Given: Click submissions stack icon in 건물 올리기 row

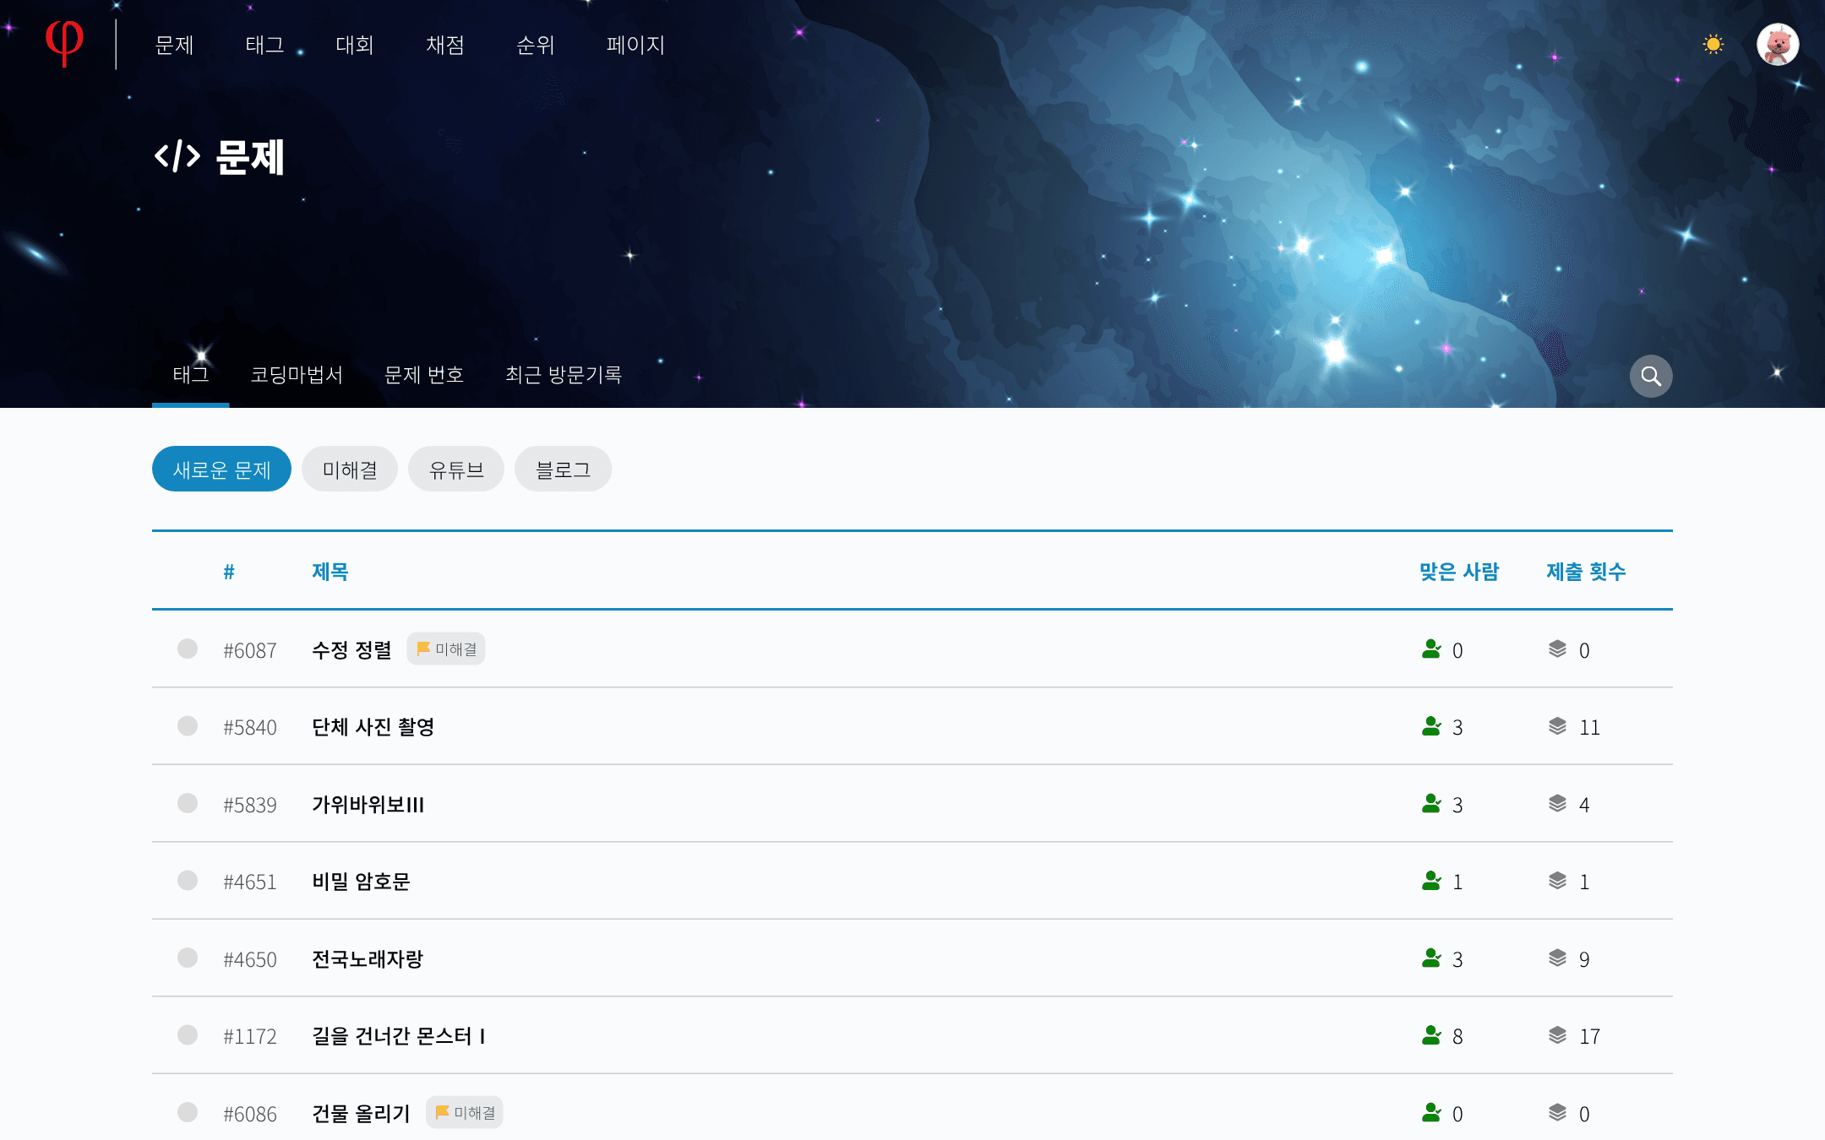Looking at the screenshot, I should pos(1557,1112).
